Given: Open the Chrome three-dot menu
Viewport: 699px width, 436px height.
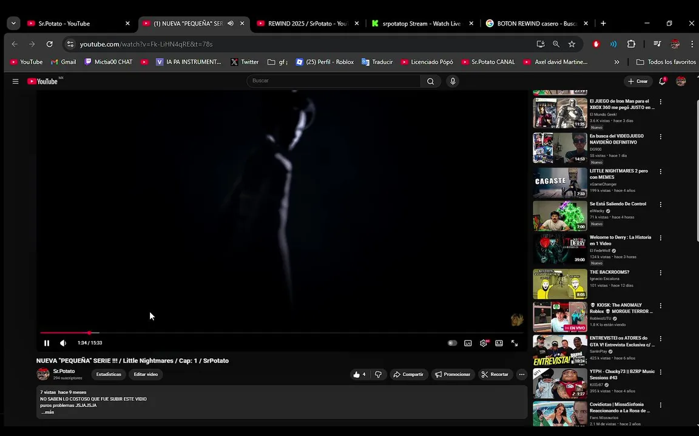Looking at the screenshot, I should (x=692, y=44).
